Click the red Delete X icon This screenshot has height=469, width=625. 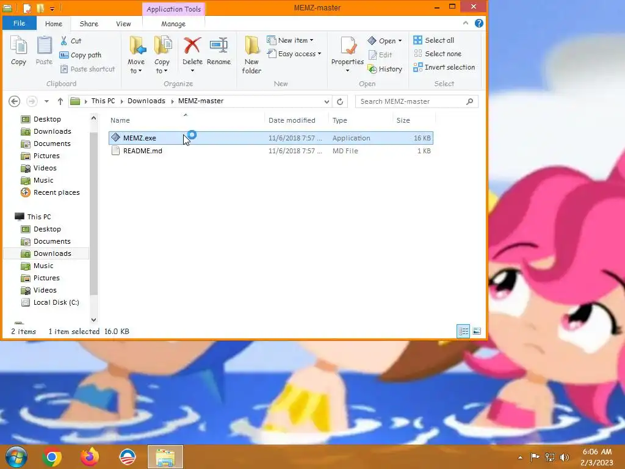[x=192, y=45]
